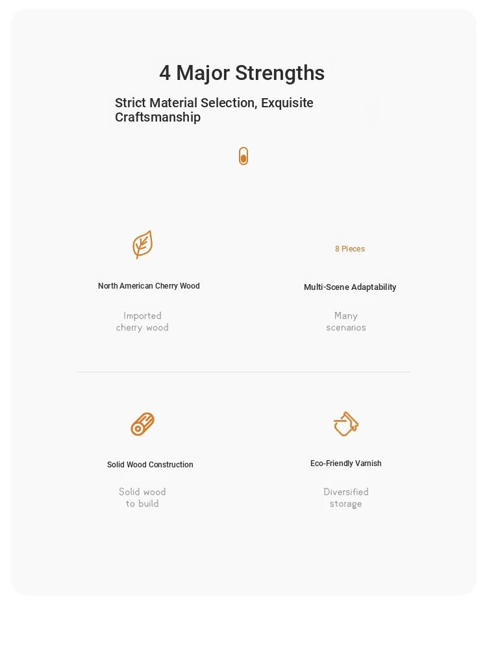Click the horizontal divider line between rows
The width and height of the screenshot is (487, 665).
tap(243, 372)
